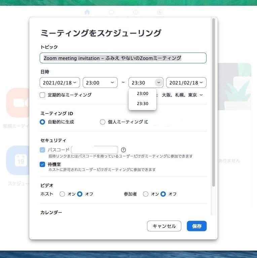The image size is (257, 258).
Task: Click the passcode help question mark icon
Action: pos(123,150)
